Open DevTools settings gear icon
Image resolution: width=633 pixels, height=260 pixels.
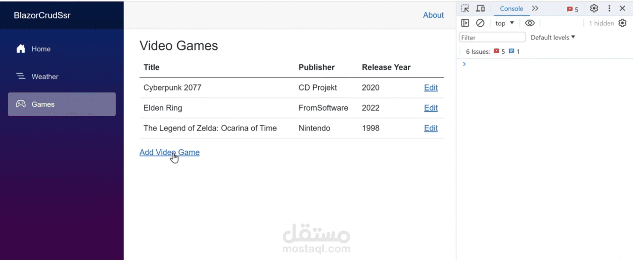tap(594, 9)
